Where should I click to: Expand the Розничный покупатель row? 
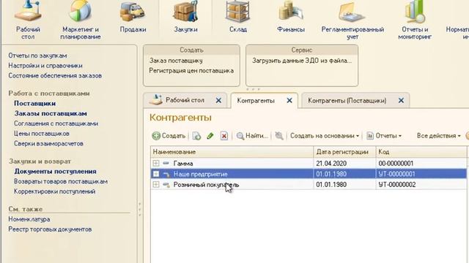point(156,185)
